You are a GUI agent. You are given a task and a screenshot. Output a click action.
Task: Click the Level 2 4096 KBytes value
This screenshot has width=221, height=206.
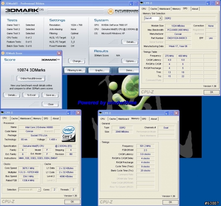(x=66, y=176)
